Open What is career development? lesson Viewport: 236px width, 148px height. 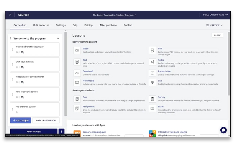pos(35,79)
